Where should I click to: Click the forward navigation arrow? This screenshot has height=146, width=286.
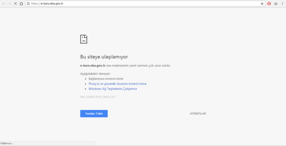(x=10, y=4)
